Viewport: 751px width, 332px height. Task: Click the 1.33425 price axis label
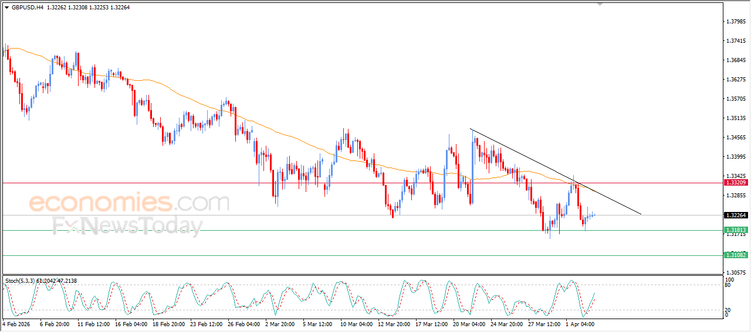click(x=736, y=176)
